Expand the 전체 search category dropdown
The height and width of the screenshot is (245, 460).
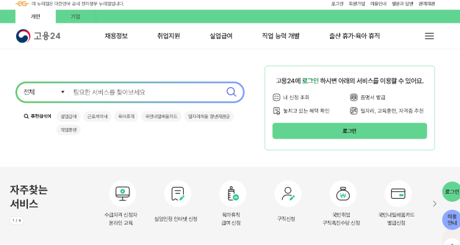click(44, 92)
